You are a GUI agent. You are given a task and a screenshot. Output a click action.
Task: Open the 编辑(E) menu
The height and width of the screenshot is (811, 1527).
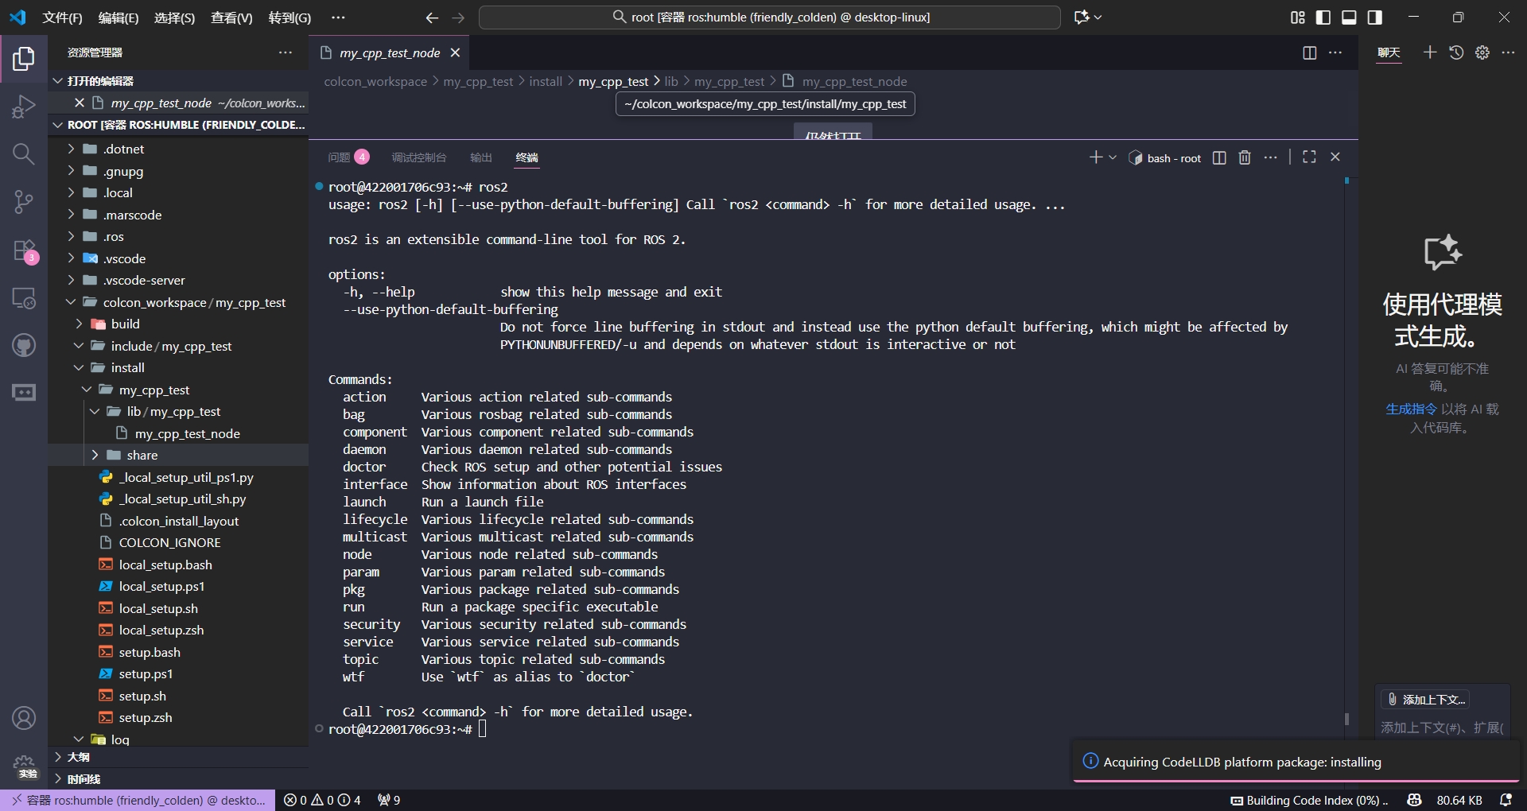click(x=119, y=17)
